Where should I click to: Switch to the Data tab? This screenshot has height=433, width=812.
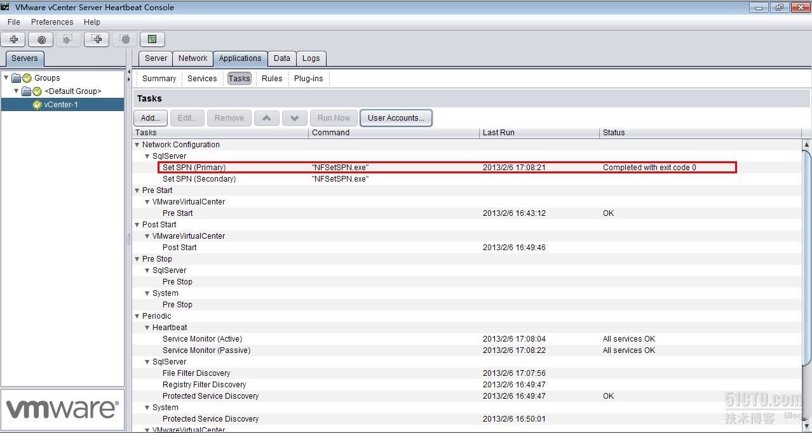coord(282,58)
